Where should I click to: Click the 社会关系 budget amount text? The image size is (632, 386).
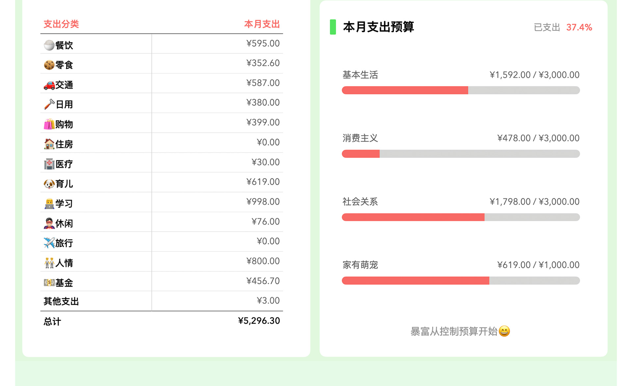[534, 202]
